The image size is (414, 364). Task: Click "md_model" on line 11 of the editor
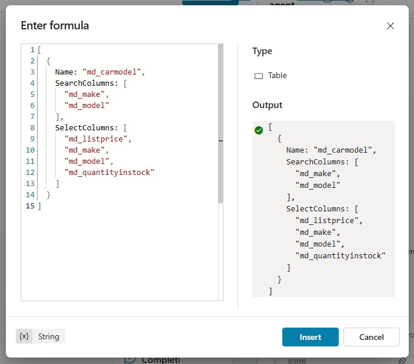[86, 161]
